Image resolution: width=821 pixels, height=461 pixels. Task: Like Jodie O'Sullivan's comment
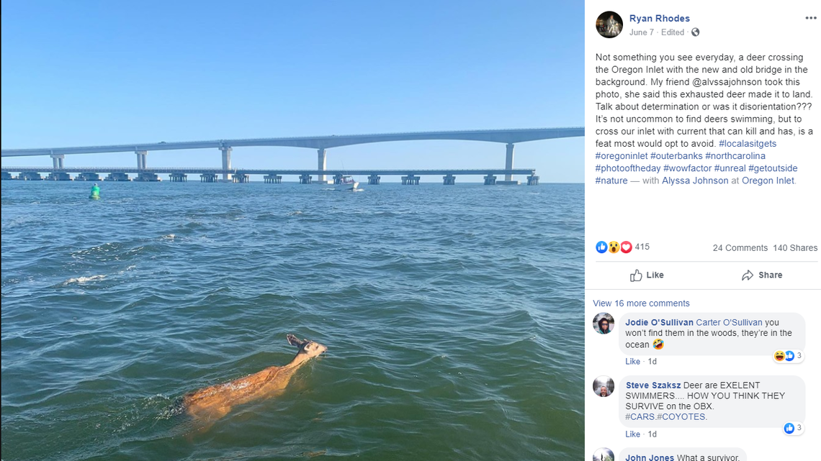(632, 361)
